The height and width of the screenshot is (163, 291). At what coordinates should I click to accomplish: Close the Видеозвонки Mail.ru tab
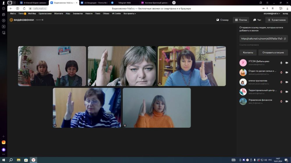click(77, 3)
